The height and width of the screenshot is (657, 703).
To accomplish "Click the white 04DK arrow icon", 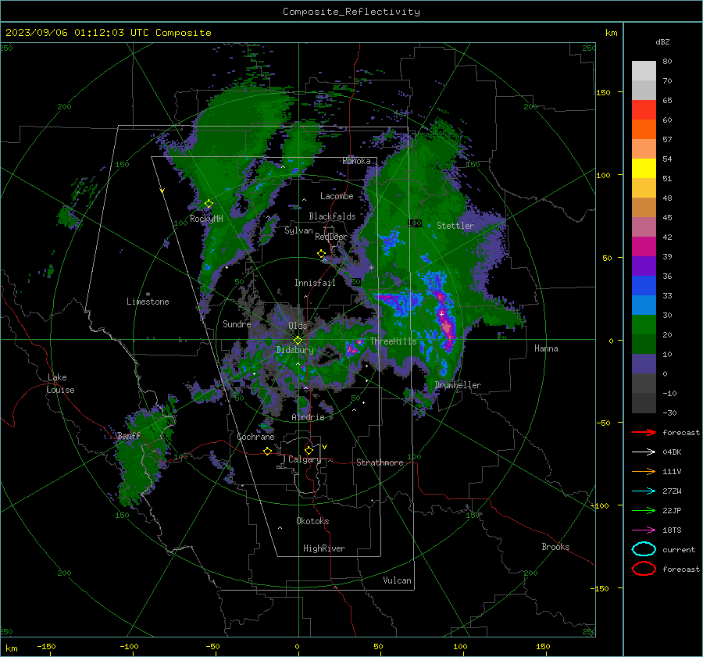I will point(644,452).
